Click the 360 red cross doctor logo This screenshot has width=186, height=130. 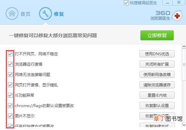[x=177, y=16]
